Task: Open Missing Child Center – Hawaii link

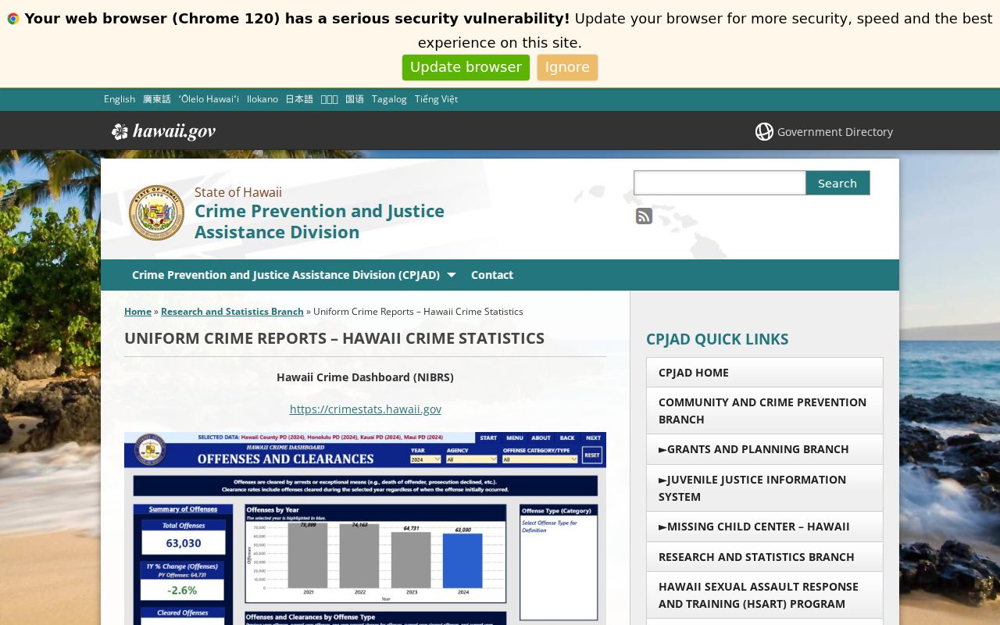Action: [765, 527]
